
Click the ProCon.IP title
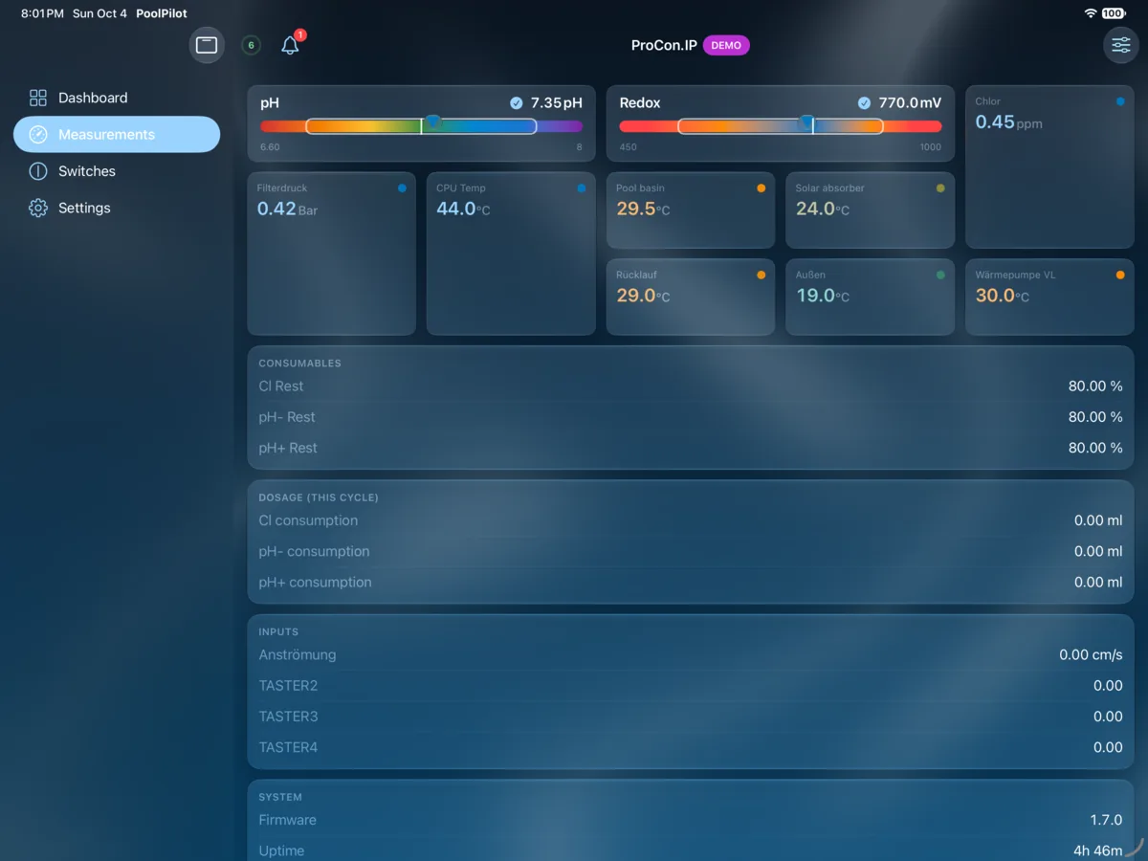tap(664, 45)
